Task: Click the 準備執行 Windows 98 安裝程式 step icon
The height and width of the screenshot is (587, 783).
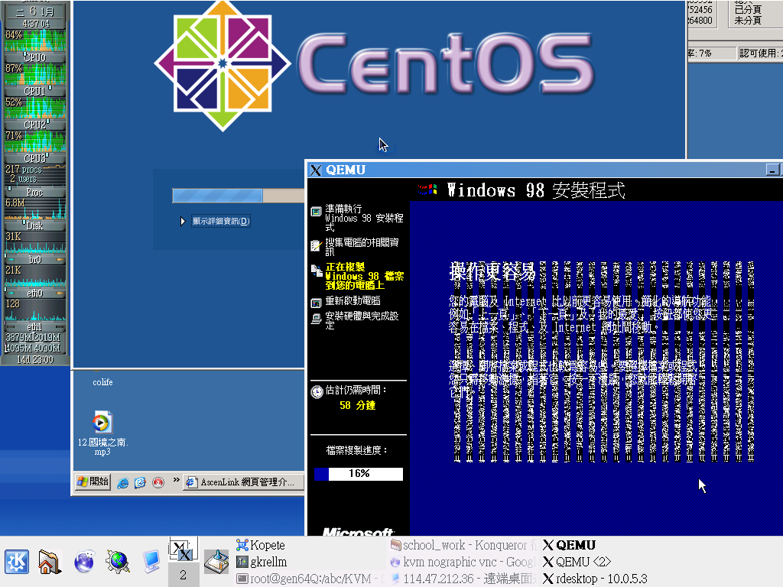Action: coord(316,212)
